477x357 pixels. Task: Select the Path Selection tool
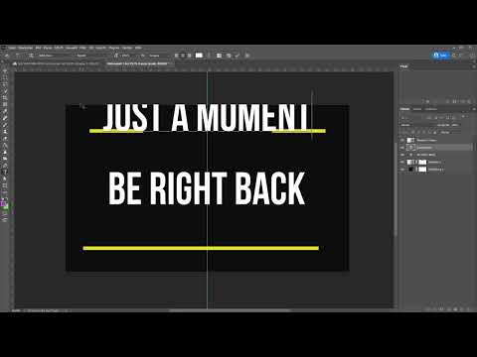pyautogui.click(x=5, y=178)
